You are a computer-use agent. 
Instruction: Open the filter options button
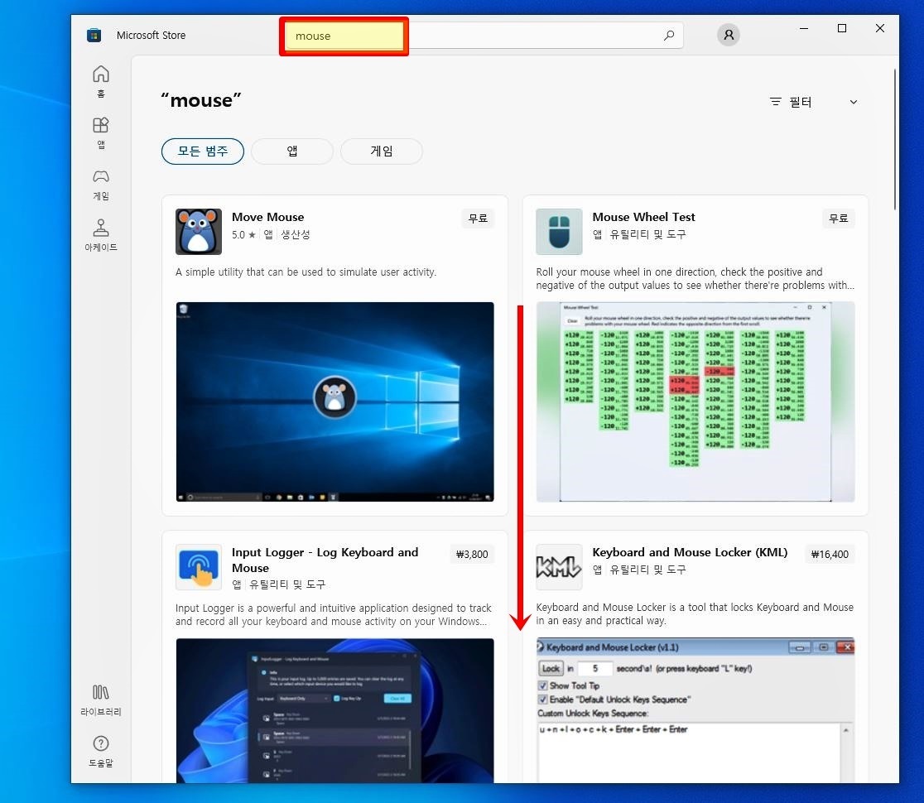[x=790, y=102]
